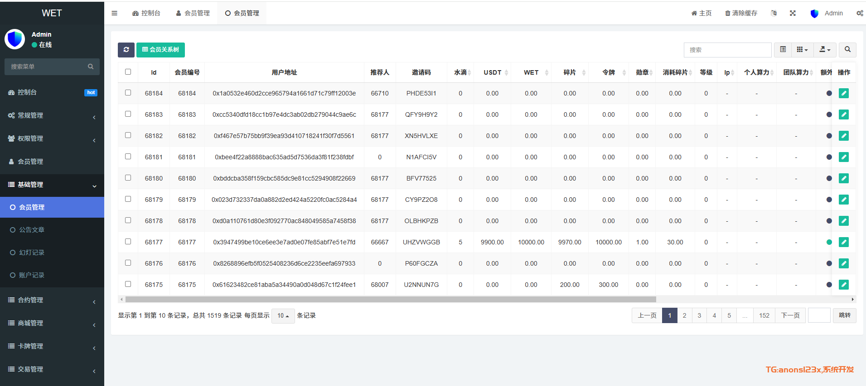
Task: Toggle the sidebar hamburger menu icon
Action: (x=114, y=13)
